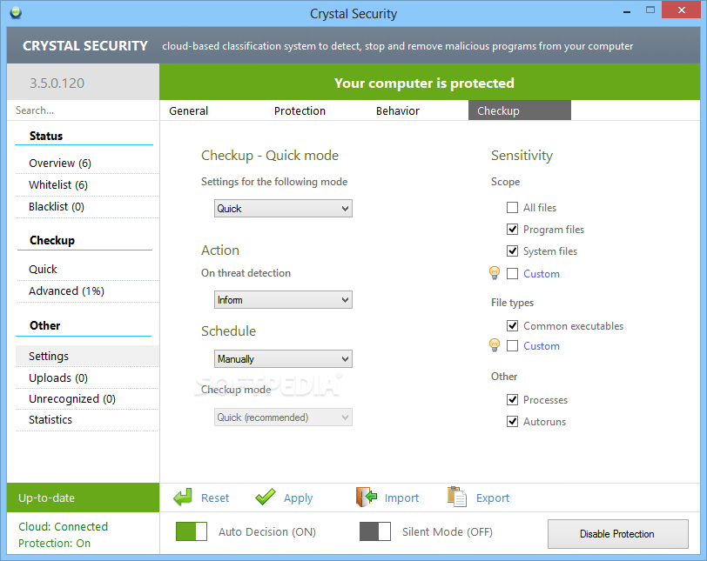
Task: Click the Checkup section header in sidebar
Action: coord(52,240)
